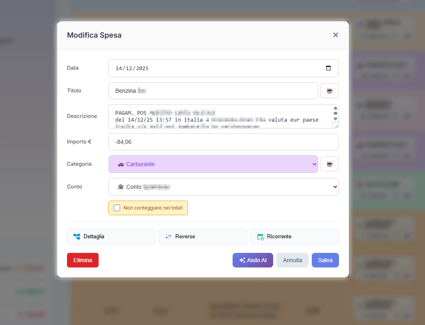This screenshot has width=425, height=325.
Task: Click the car icon in Categoria field
Action: click(x=121, y=164)
